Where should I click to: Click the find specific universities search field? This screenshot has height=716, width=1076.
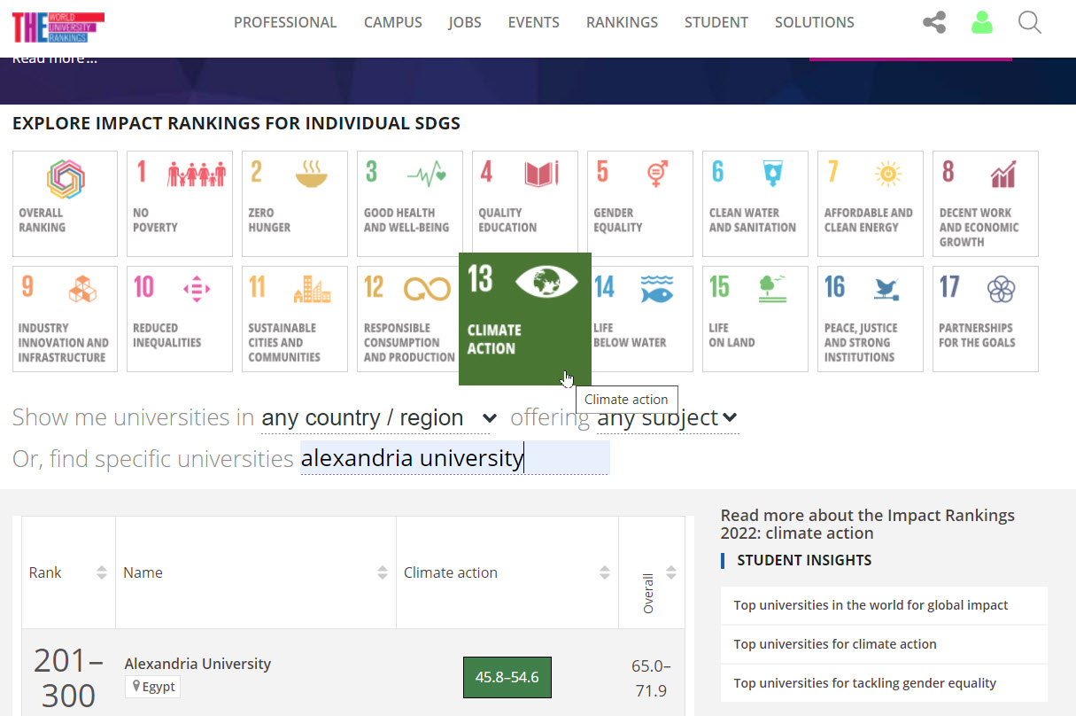point(453,458)
